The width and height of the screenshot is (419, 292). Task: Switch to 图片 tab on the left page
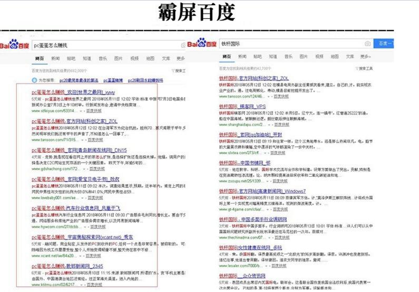click(x=119, y=58)
